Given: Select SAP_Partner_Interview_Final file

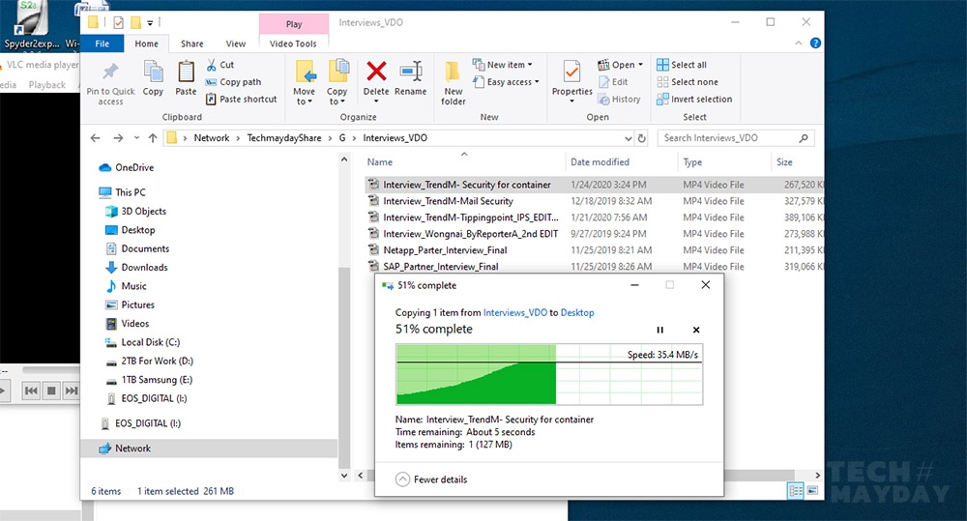Looking at the screenshot, I should [440, 267].
